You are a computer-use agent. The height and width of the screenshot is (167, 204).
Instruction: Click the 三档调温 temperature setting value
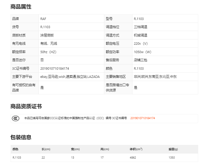click(140, 27)
